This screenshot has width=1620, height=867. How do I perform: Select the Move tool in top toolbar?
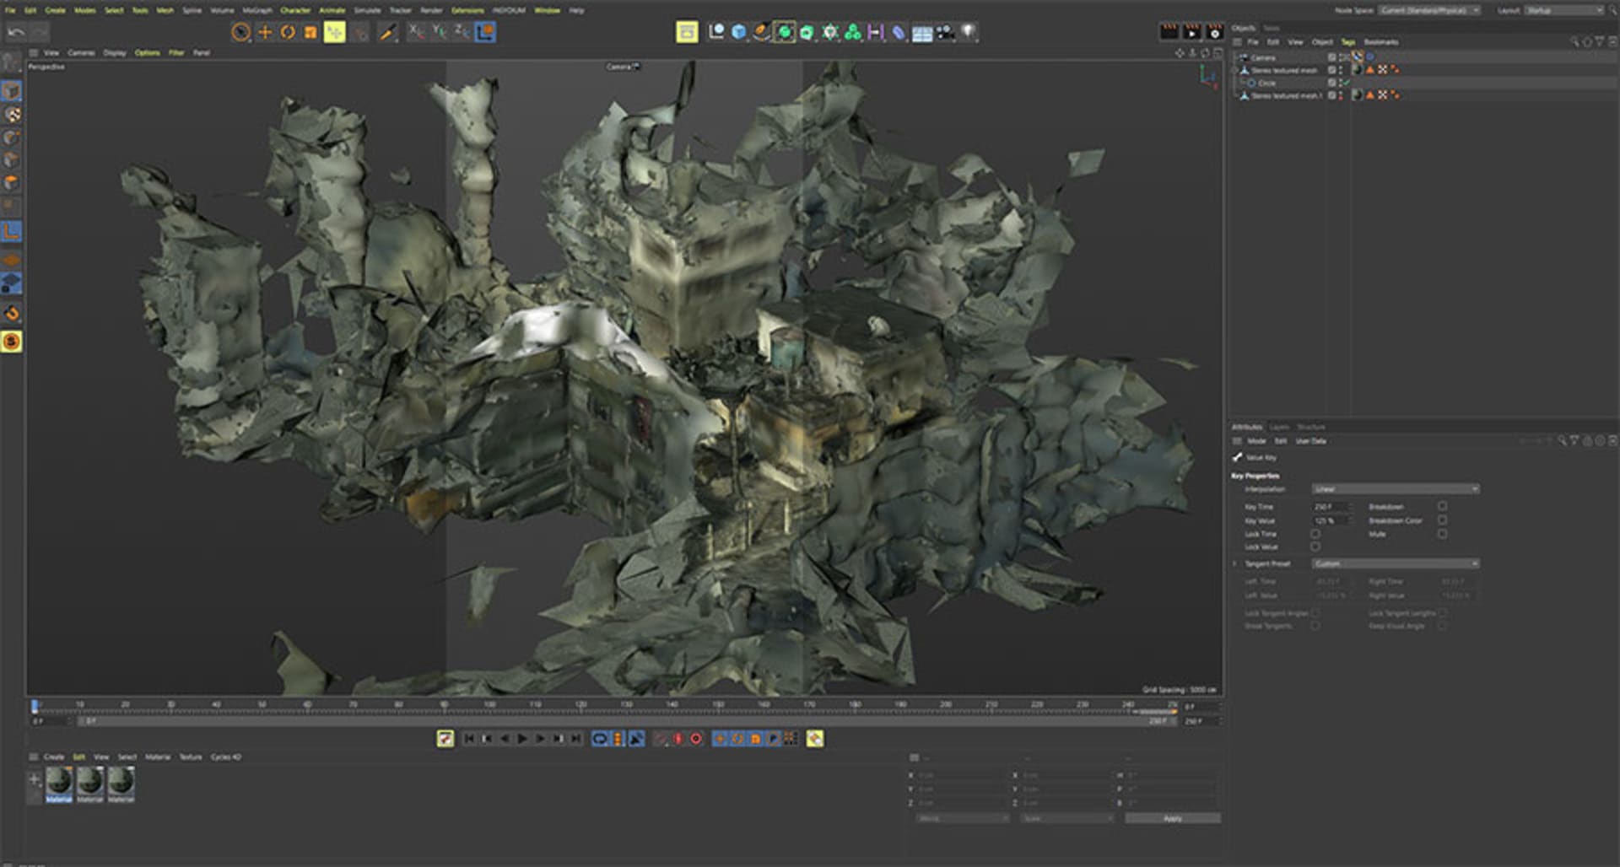tap(264, 32)
